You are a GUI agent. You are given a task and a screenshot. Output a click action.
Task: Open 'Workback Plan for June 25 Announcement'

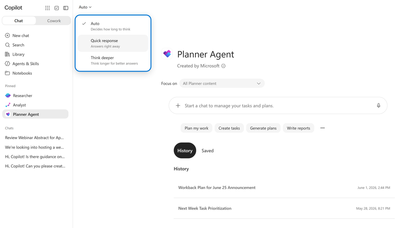point(284,188)
